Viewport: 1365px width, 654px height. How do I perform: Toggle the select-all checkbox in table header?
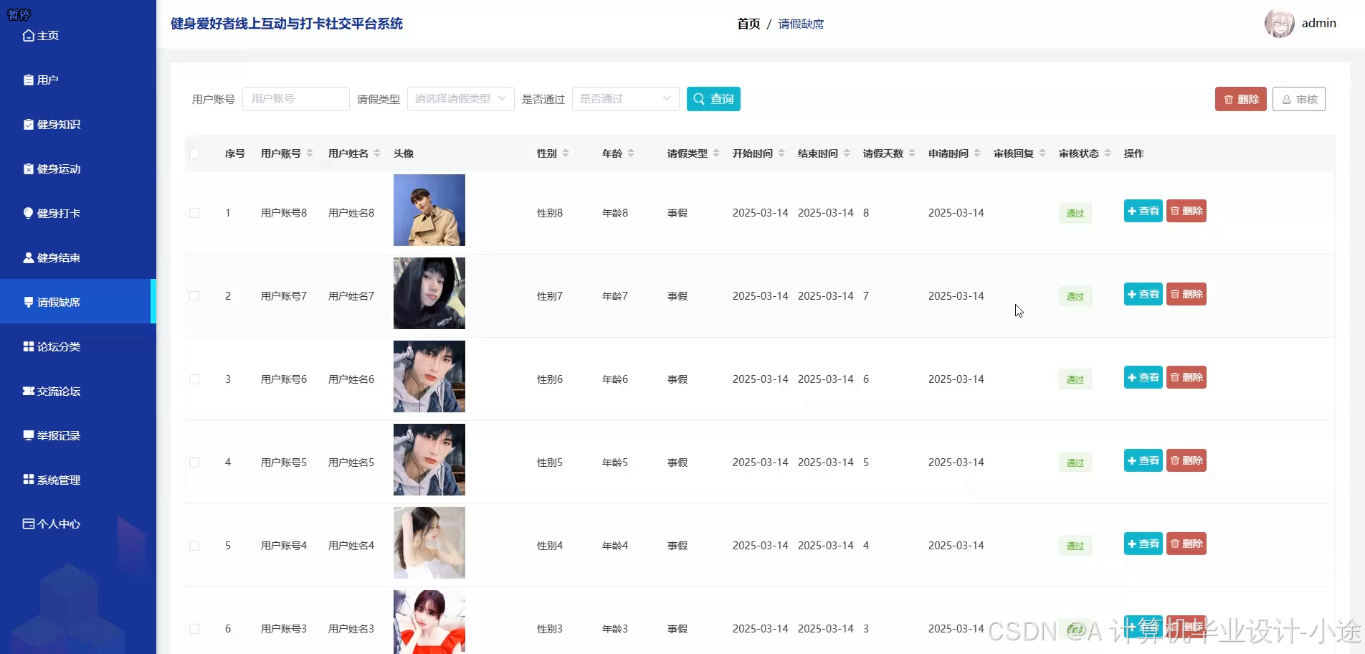[194, 153]
